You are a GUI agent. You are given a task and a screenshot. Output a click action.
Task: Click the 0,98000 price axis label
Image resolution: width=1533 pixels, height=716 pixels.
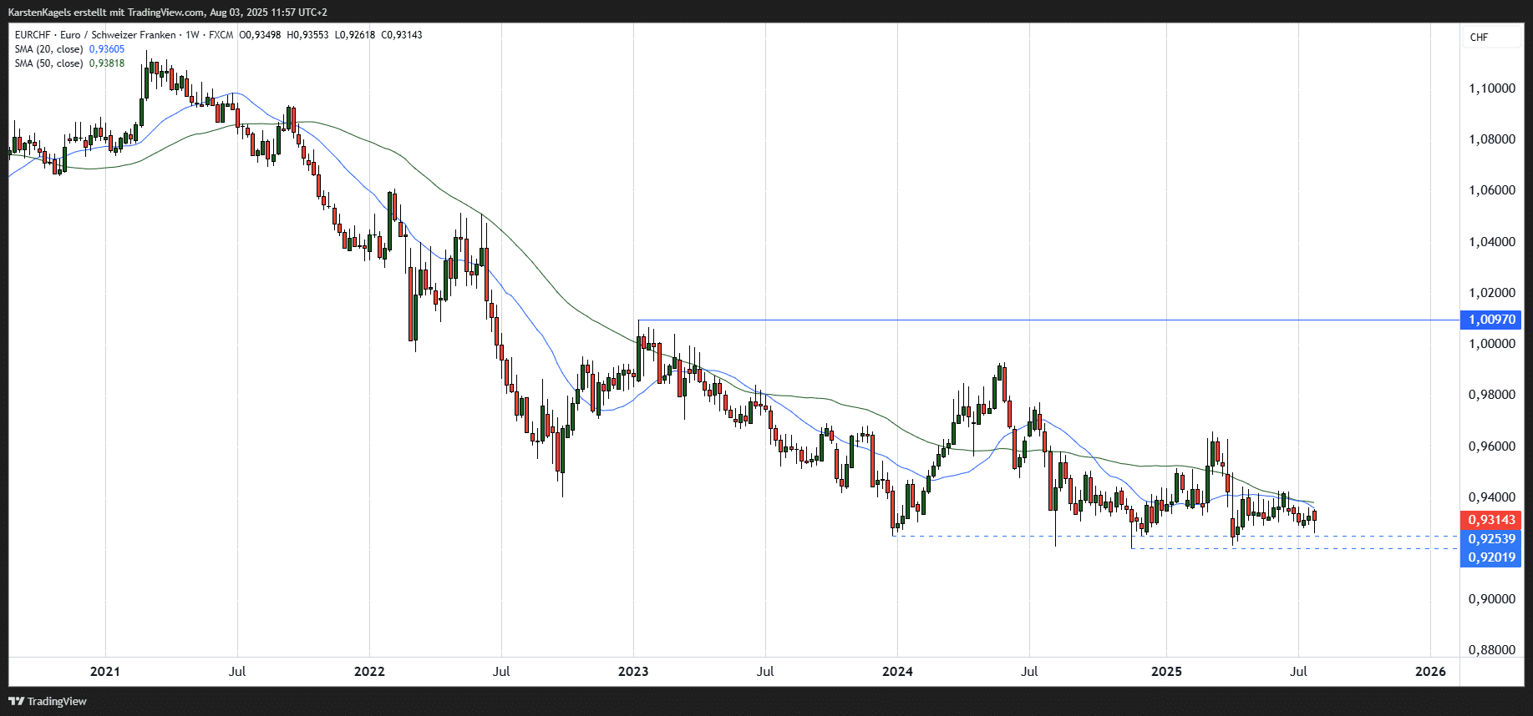[x=1492, y=395]
